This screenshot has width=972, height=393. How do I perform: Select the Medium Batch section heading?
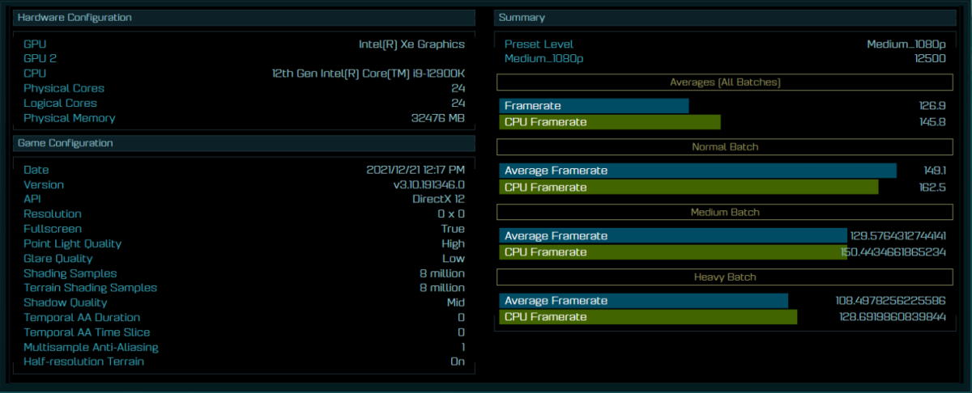(724, 212)
